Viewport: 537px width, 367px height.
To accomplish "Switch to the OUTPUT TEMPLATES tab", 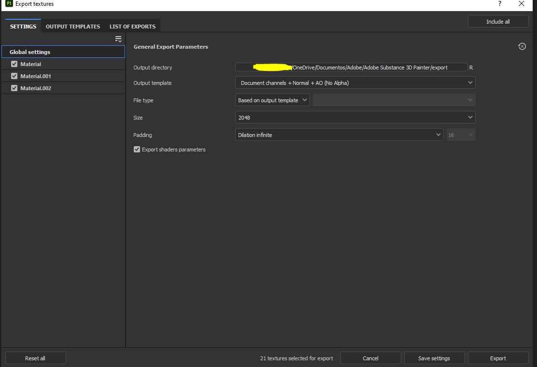I will (72, 27).
